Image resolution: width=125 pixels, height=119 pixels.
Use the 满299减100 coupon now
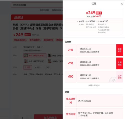point(119,77)
